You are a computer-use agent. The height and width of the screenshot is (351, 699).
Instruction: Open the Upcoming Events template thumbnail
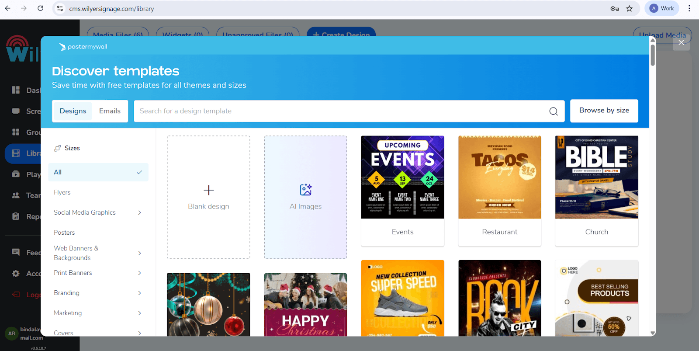(x=403, y=177)
